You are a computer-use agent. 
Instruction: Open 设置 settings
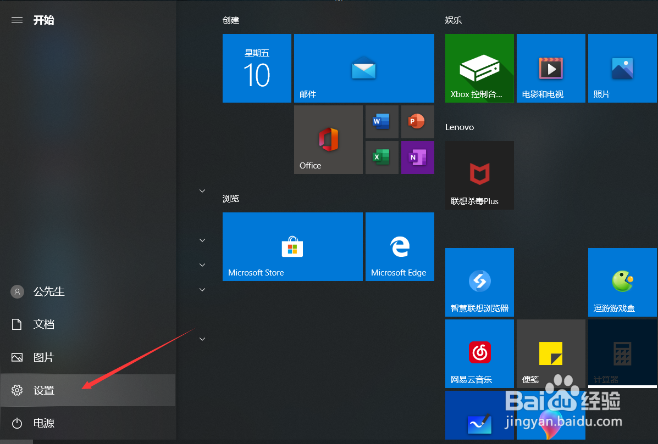88,390
